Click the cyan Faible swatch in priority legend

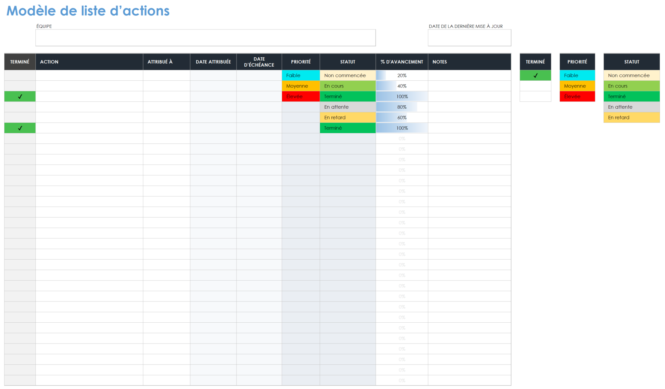click(577, 75)
